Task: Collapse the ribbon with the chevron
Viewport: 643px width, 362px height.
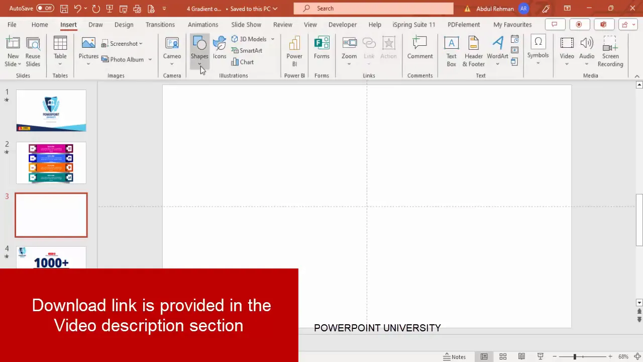Action: [x=637, y=76]
